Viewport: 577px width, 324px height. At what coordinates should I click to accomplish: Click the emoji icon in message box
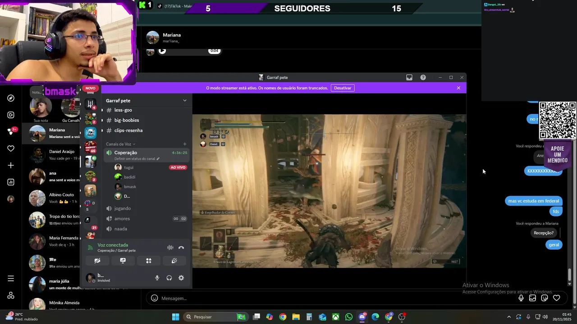click(x=154, y=298)
